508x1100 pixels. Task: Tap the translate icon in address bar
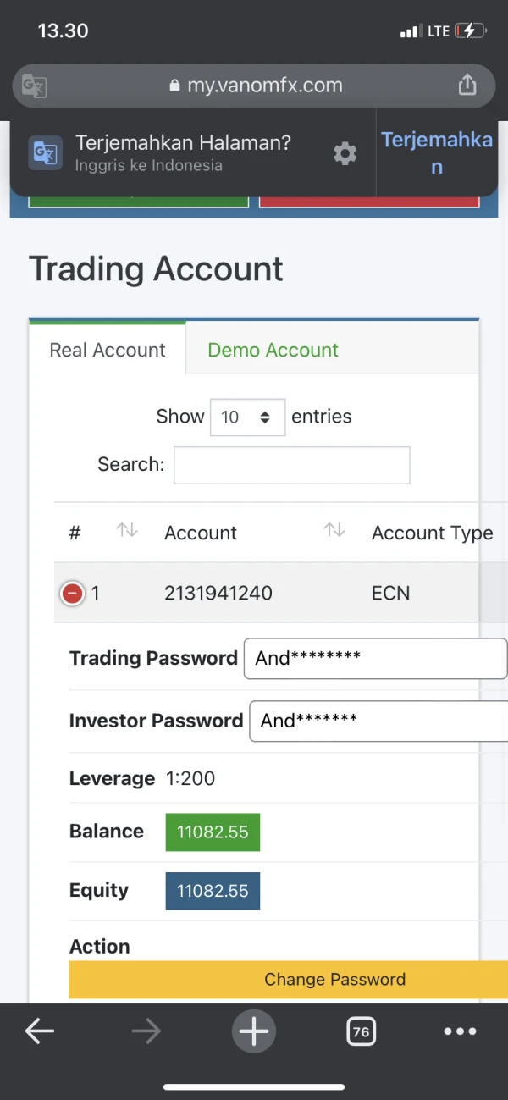point(34,86)
